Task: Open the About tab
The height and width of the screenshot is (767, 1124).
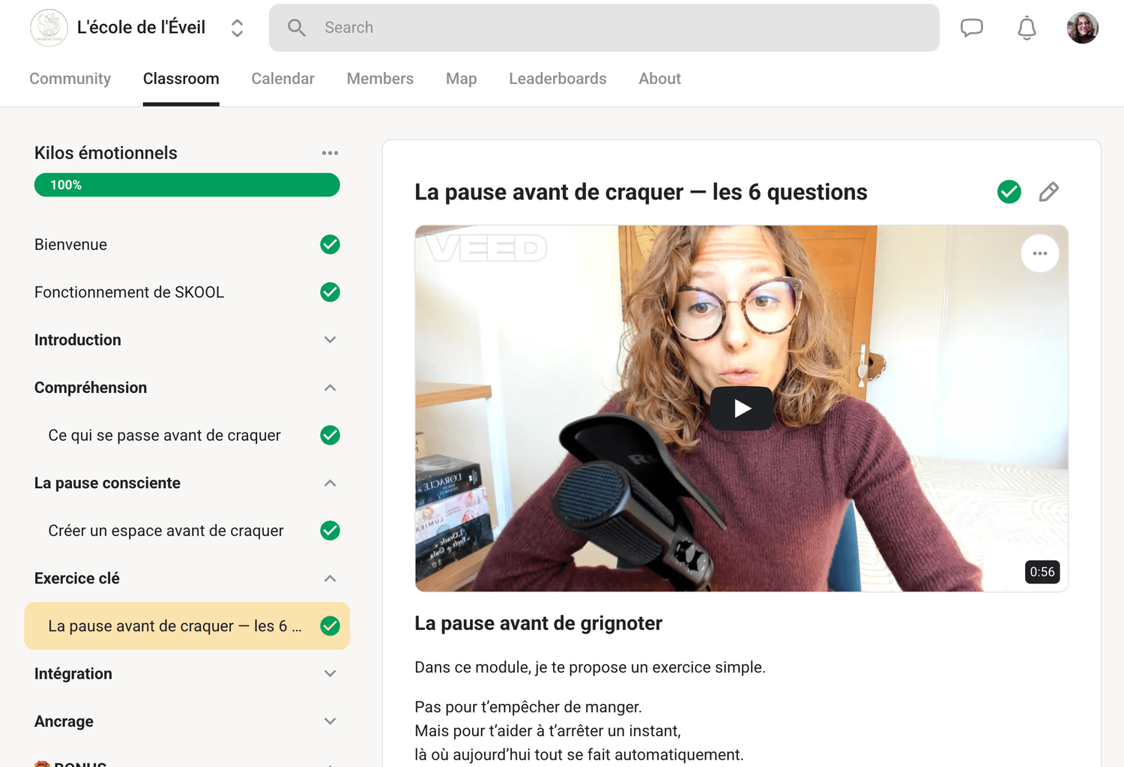Action: (x=659, y=79)
